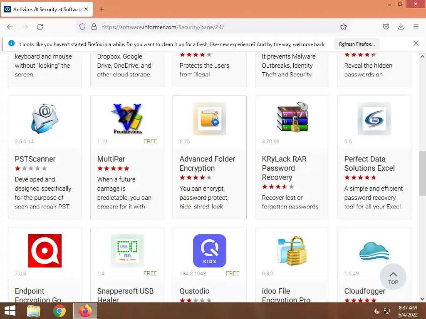Open Endpoint Encryption red icon
This screenshot has height=319, width=426.
click(x=45, y=251)
